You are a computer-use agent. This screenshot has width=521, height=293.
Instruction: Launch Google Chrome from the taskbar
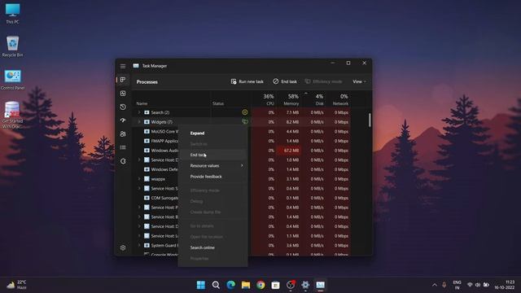point(260,285)
